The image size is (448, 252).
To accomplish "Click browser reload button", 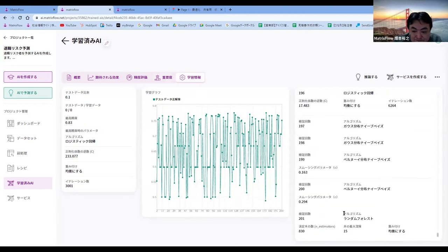I will [x=20, y=17].
